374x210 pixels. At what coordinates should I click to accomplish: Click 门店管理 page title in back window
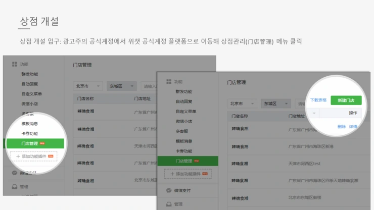click(x=82, y=65)
